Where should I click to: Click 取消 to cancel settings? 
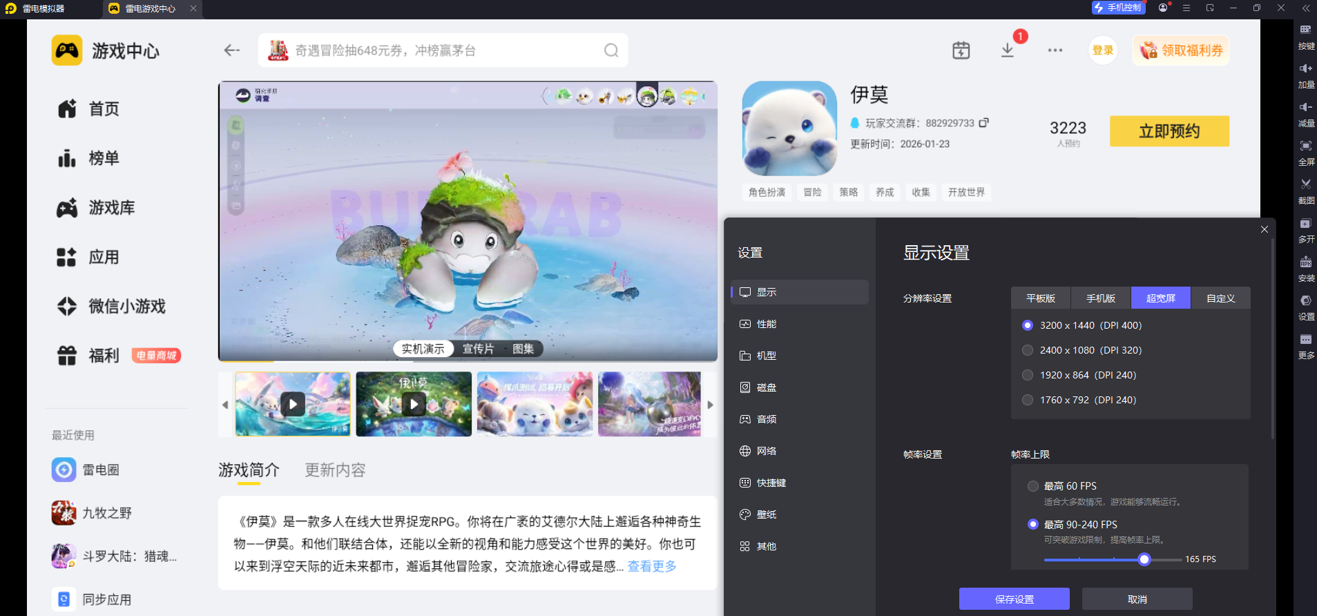pos(1137,599)
